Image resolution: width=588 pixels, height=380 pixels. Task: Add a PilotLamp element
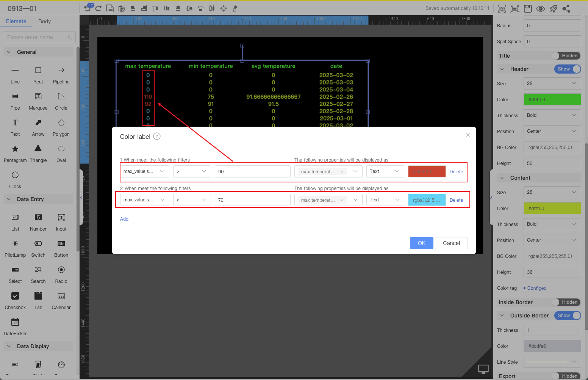[15, 244]
